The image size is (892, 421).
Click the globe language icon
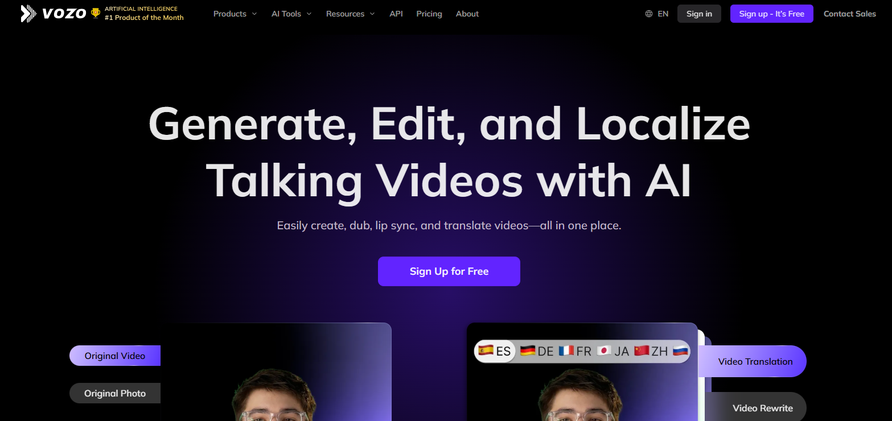(x=649, y=14)
